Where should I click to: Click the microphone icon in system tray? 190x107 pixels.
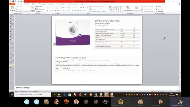click(x=127, y=95)
